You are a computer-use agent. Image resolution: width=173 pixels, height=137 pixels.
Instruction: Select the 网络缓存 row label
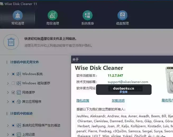(29, 92)
